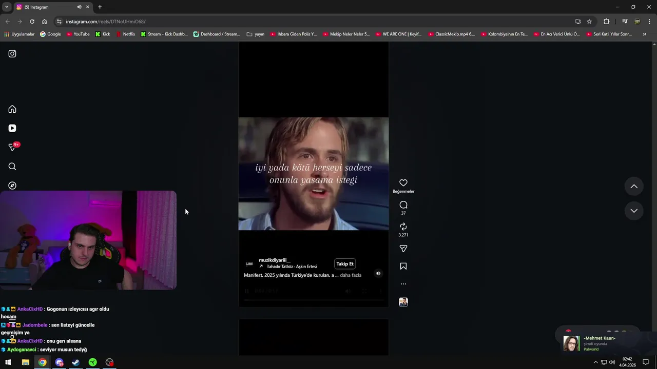
Task: Open the Stream - Kick Dashboard bookmark
Action: pos(164,34)
